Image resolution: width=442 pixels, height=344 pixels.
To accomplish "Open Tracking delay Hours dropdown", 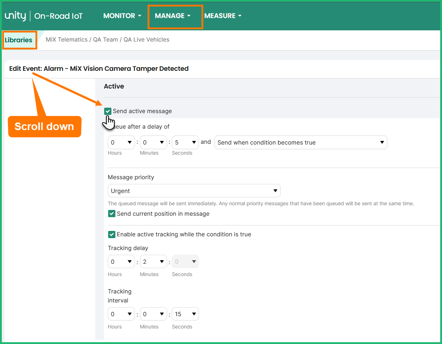I will (121, 262).
